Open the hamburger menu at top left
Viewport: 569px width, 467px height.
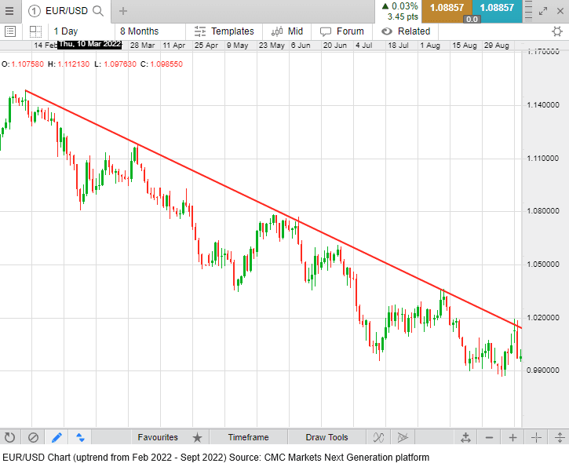tap(10, 31)
